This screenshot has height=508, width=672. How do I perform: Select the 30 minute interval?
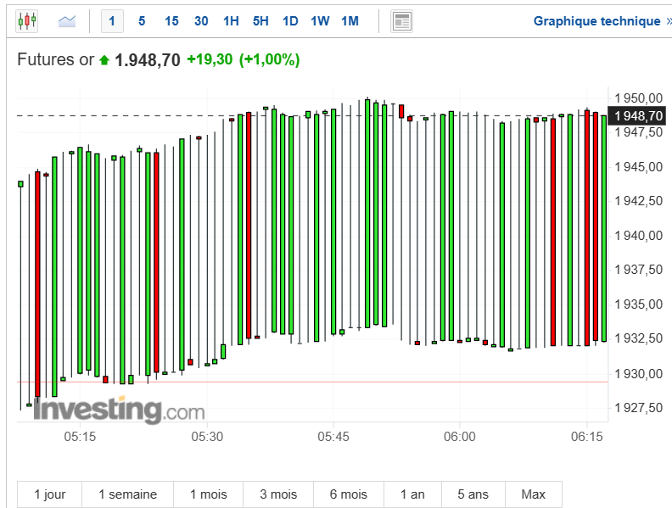(201, 21)
